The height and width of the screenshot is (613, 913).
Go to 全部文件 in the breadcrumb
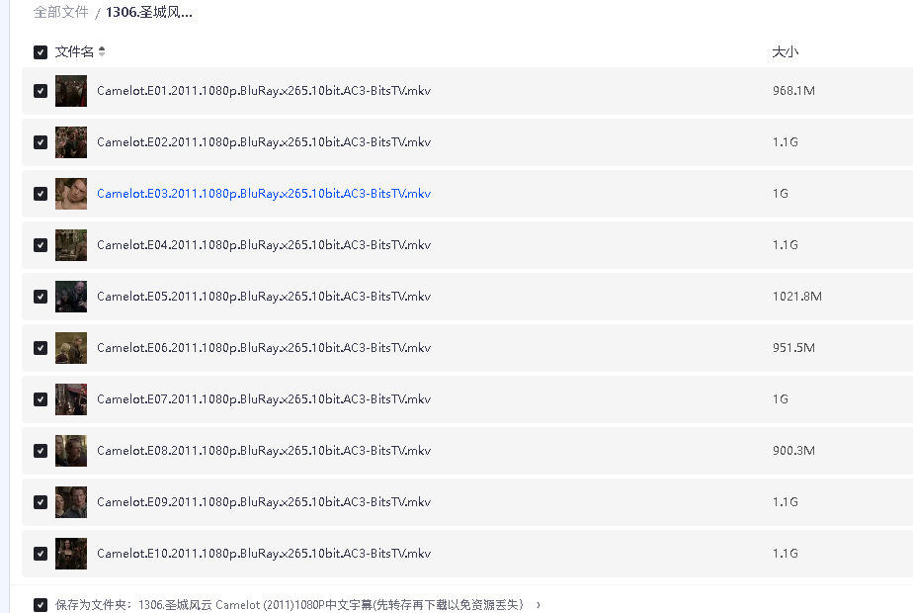pos(61,13)
